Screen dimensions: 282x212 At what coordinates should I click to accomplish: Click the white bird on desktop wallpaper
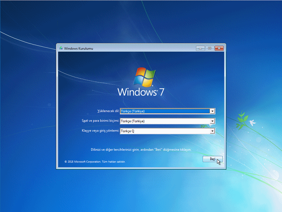(252, 122)
